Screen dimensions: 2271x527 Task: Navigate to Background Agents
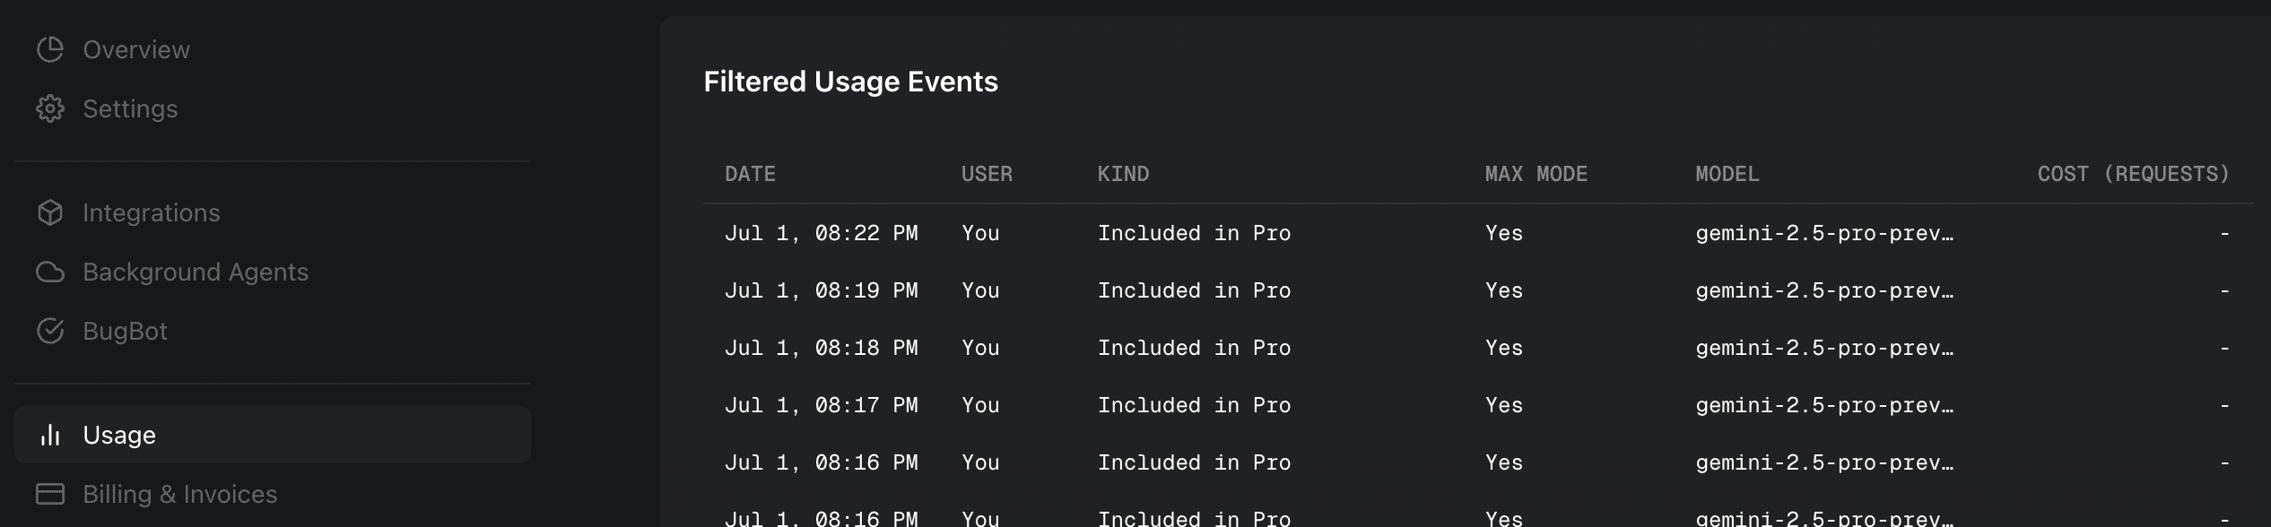tap(196, 272)
